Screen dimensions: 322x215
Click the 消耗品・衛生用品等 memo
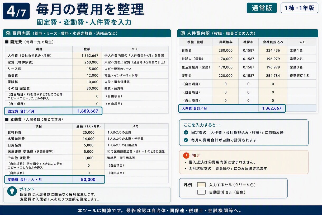[121, 158]
